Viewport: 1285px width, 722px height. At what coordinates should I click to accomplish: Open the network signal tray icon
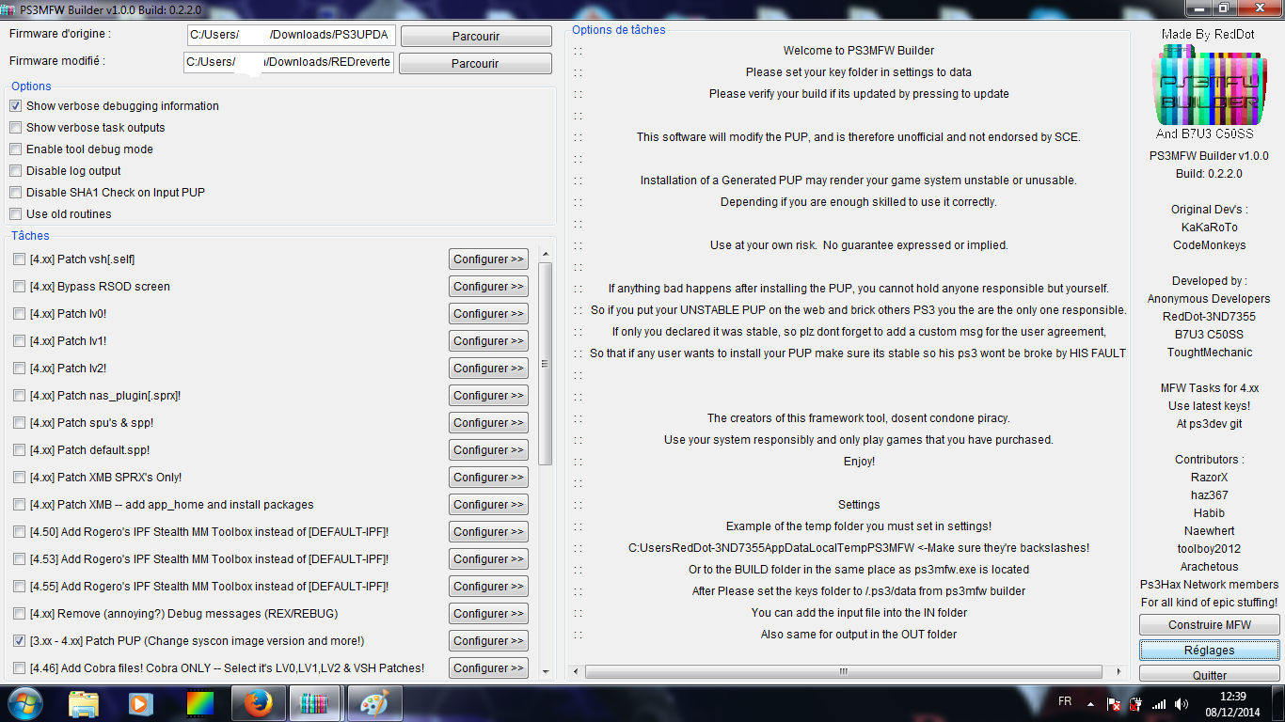pyautogui.click(x=1159, y=703)
